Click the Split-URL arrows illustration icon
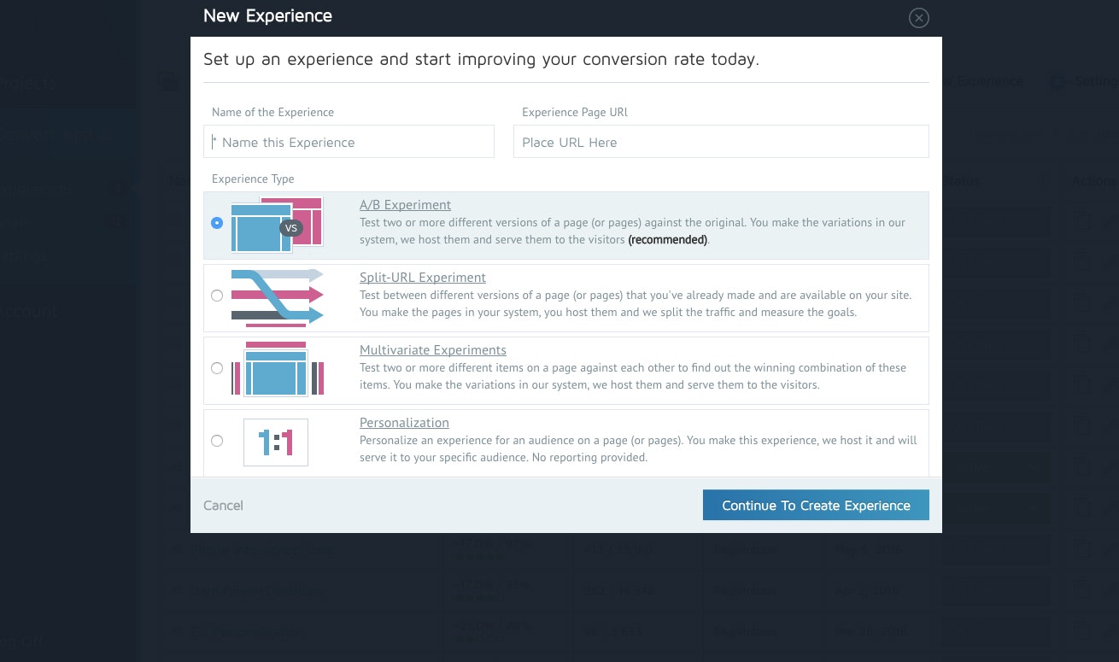Screen dimensions: 1119x662 pos(278,297)
